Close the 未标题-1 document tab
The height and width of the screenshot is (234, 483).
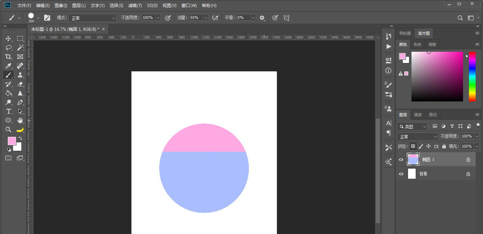click(103, 29)
